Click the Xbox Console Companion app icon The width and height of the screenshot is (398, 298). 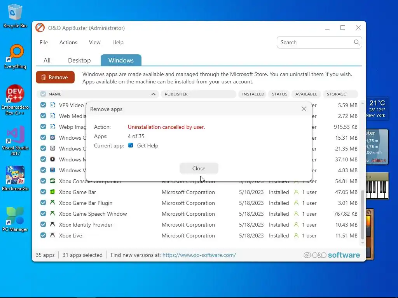[52, 181]
